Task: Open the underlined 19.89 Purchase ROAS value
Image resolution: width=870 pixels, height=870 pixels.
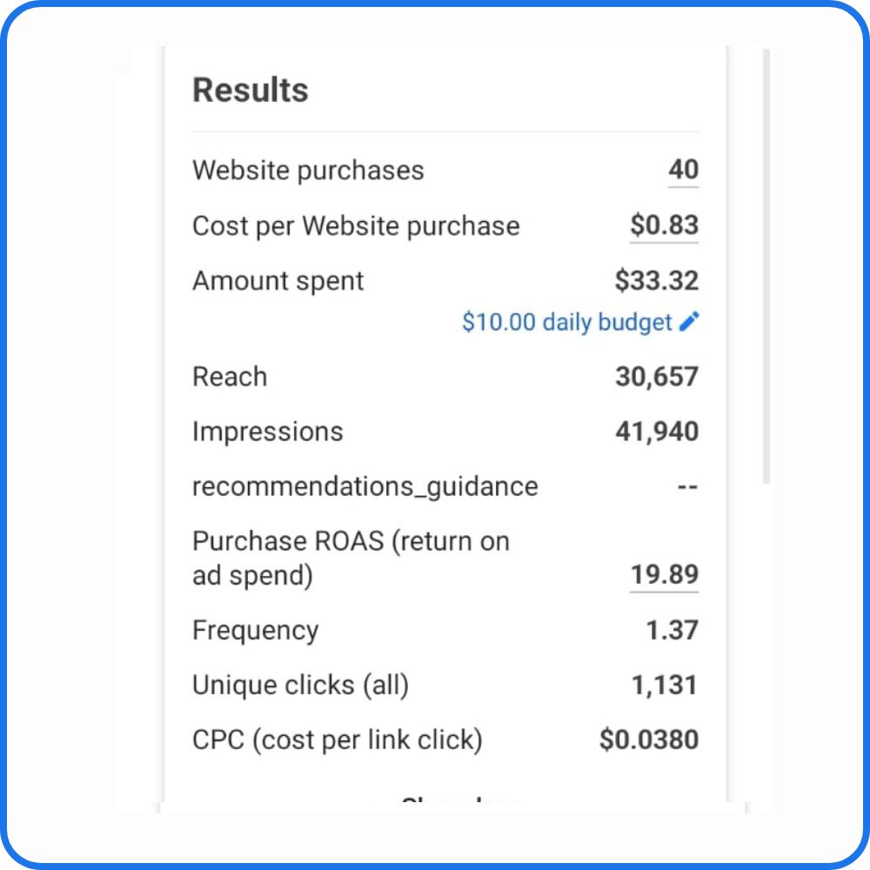Action: (x=664, y=574)
